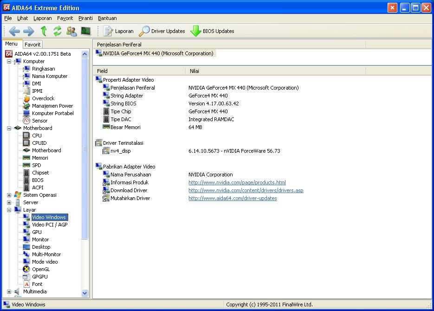434x311 pixels.
Task: Open the system monitor chip icon
Action: pos(86,31)
